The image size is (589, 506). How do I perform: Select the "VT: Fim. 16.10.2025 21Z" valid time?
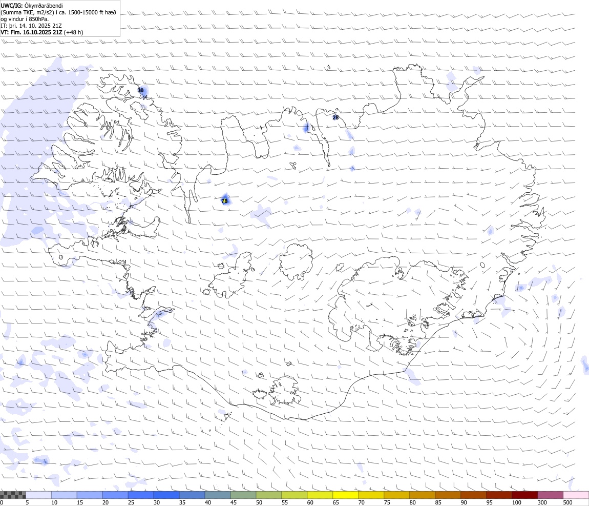point(32,32)
